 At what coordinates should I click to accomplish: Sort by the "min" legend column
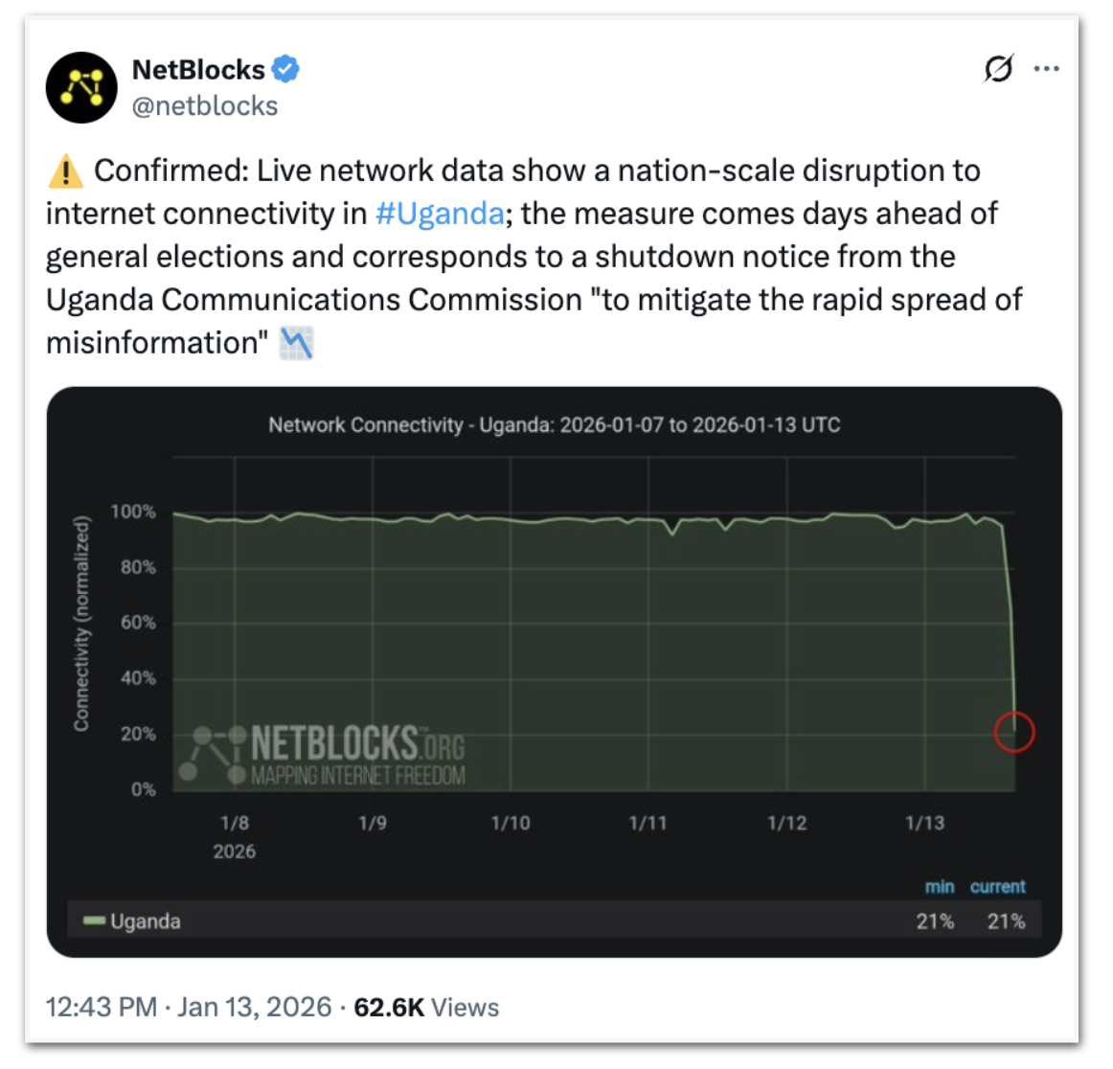point(939,887)
